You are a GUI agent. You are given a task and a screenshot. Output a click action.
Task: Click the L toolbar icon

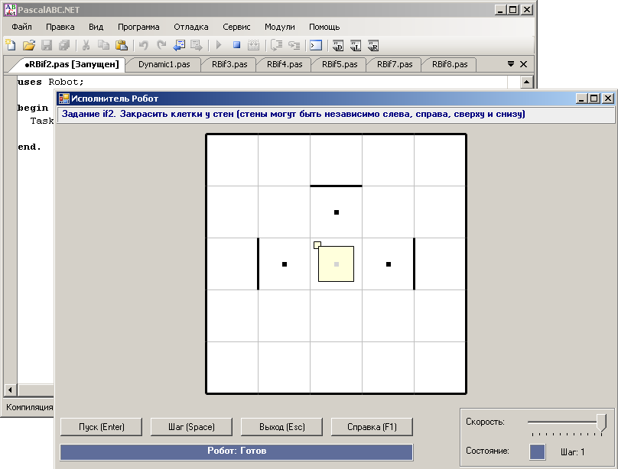tap(356, 46)
